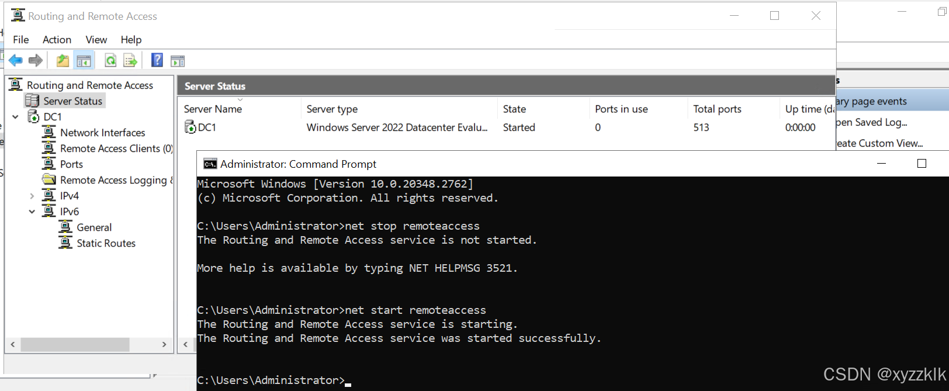Sort by Up time column header
Image resolution: width=949 pixels, height=391 pixels.
[808, 109]
